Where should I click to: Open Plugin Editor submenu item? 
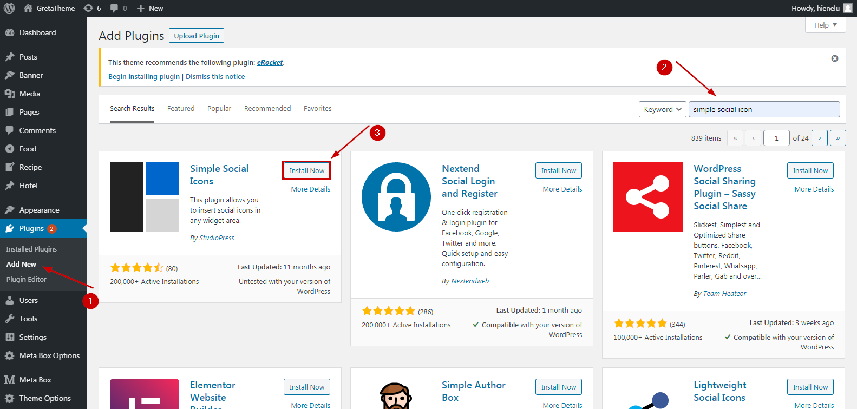[x=27, y=279]
